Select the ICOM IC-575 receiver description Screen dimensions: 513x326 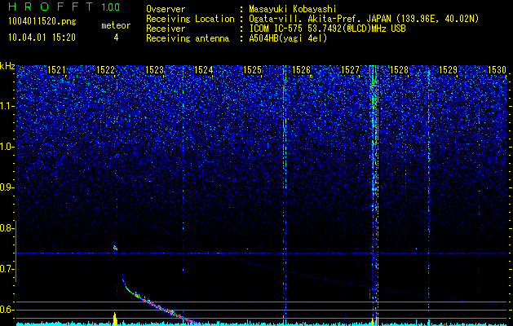327,29
